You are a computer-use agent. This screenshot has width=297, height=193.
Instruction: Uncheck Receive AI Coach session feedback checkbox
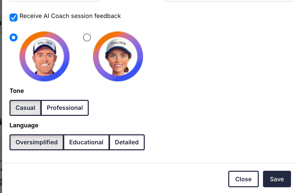pyautogui.click(x=13, y=17)
